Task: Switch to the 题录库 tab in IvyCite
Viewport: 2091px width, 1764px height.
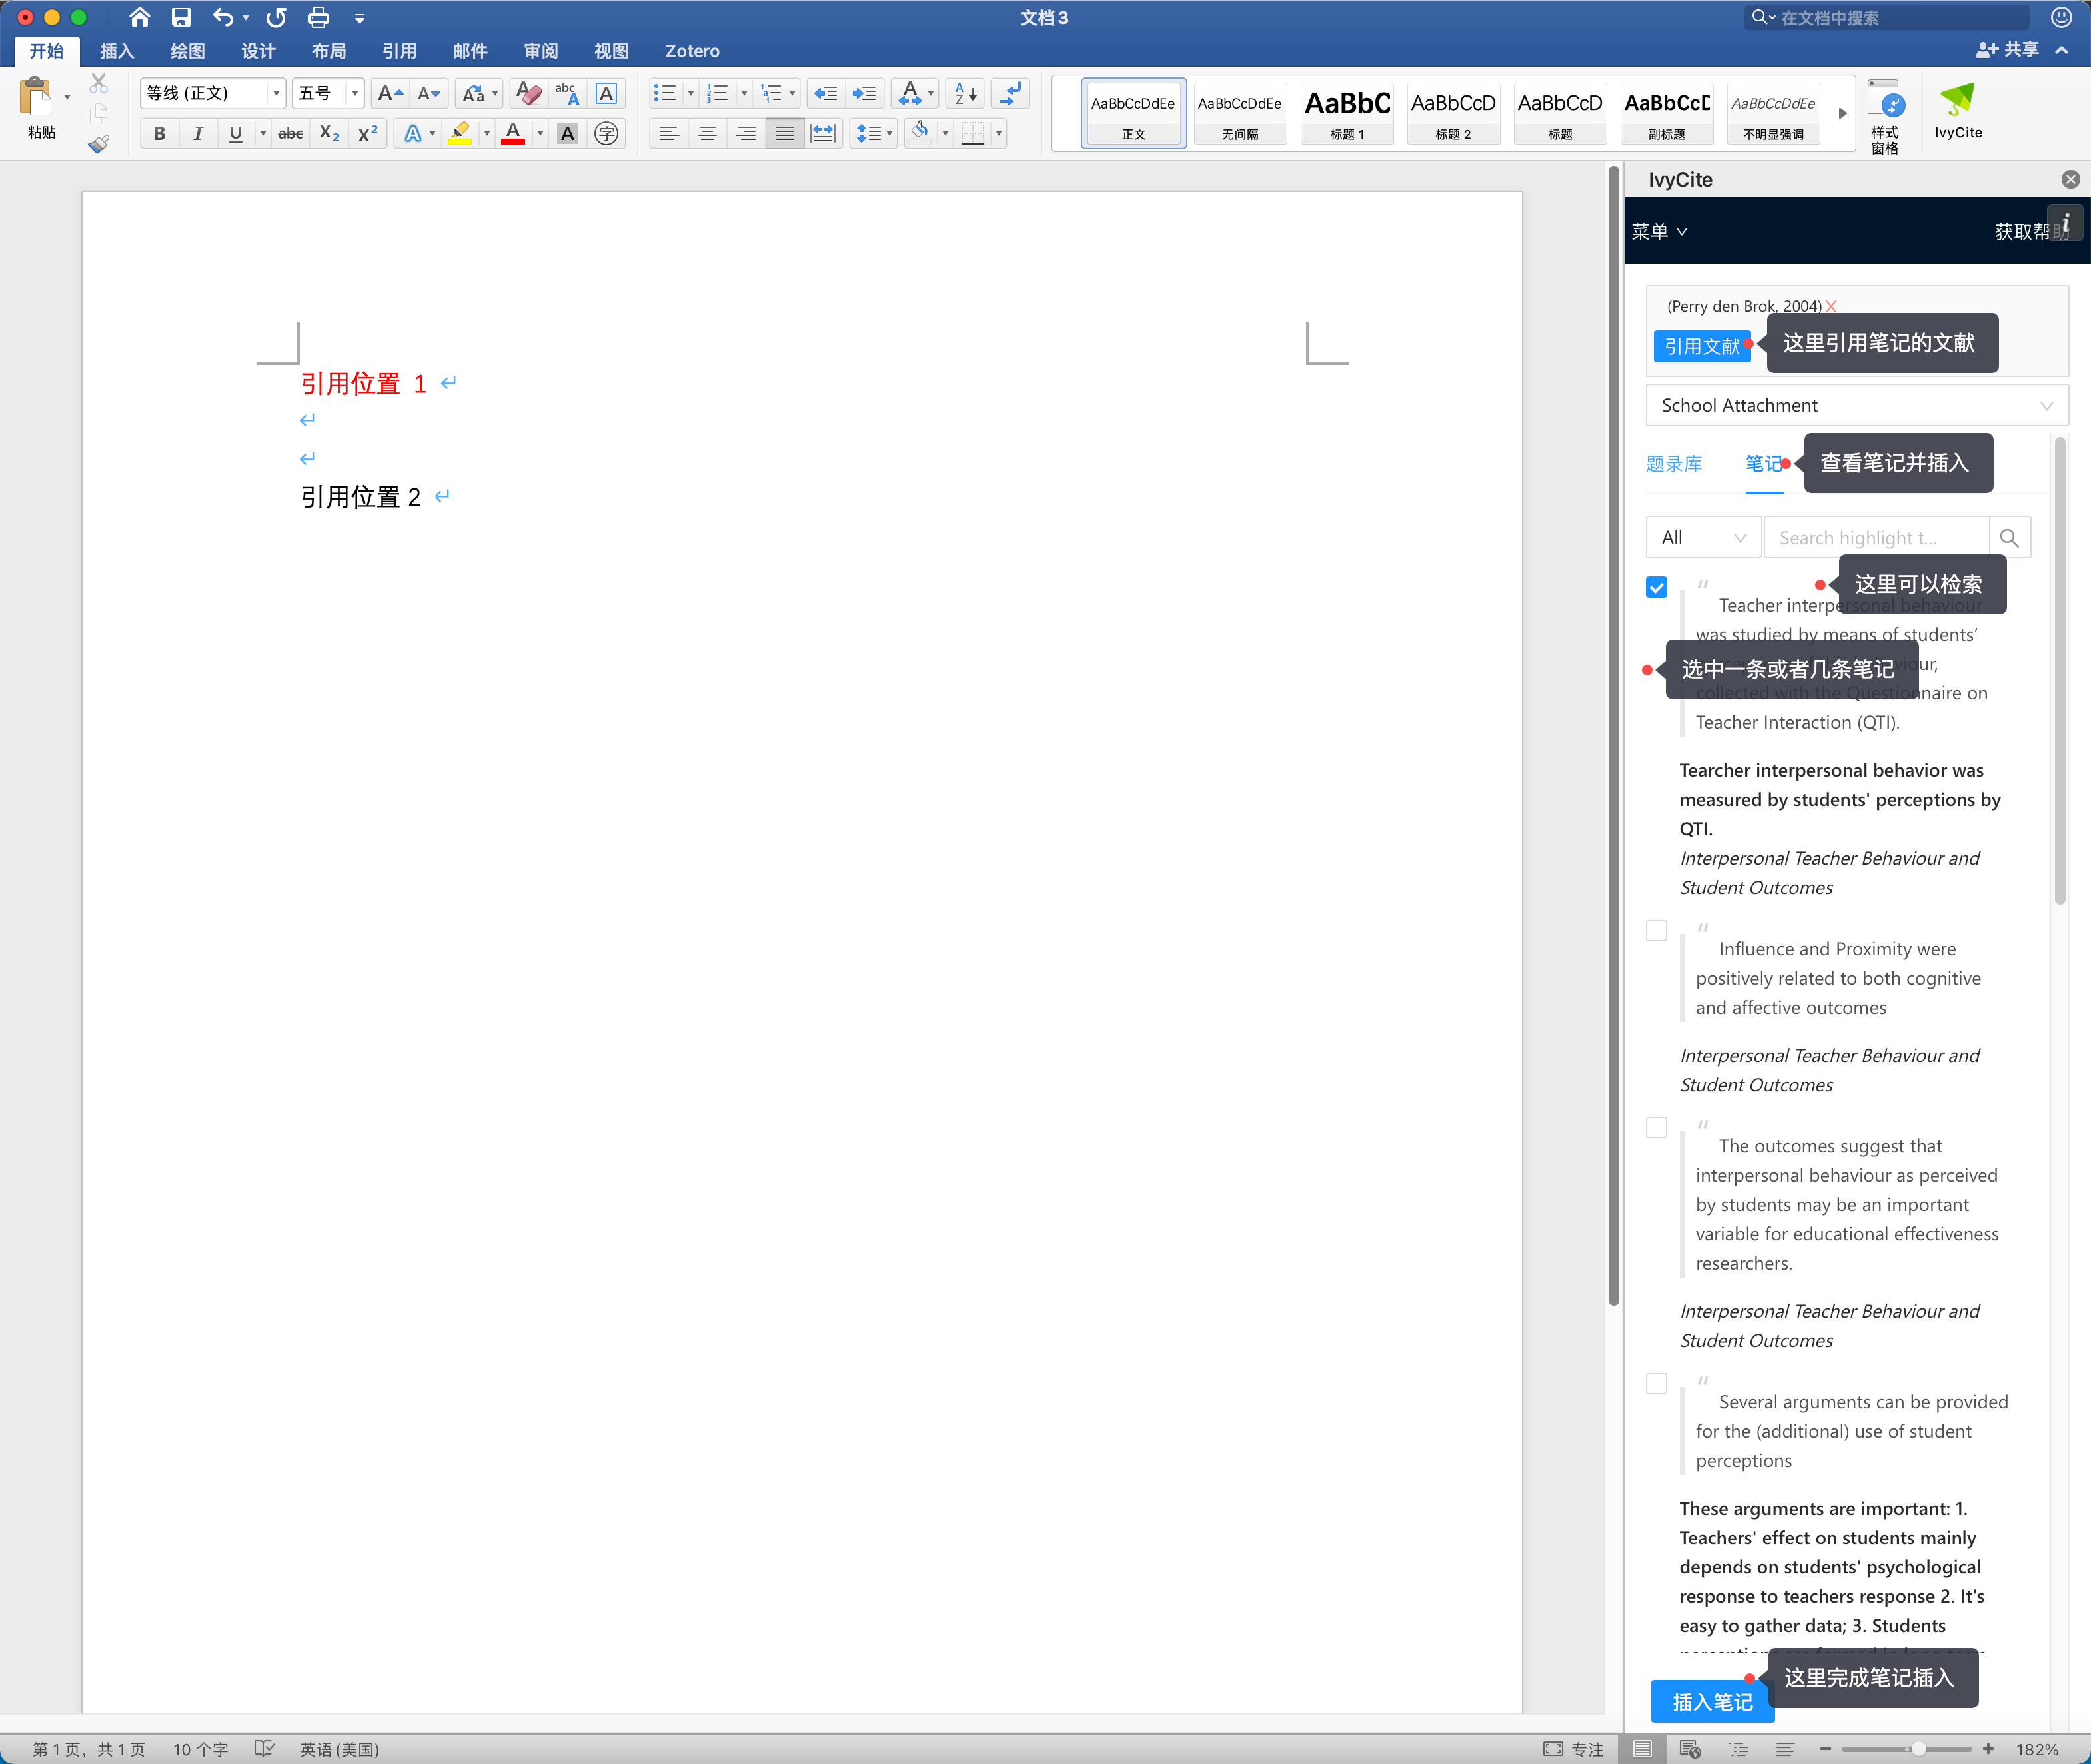Action: click(1673, 463)
